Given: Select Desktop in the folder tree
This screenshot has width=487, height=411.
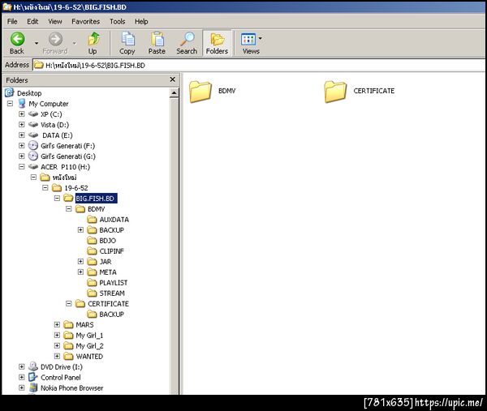Looking at the screenshot, I should pyautogui.click(x=29, y=93).
